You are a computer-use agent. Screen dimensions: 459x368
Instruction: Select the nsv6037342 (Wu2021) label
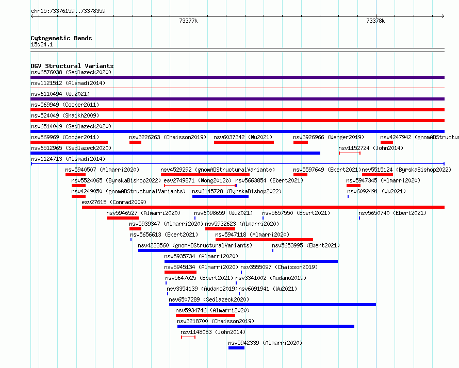pos(243,137)
